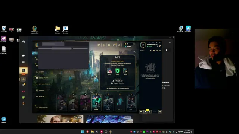
Task: Open Riot Client home icon in sidebar
Action: click(23, 56)
